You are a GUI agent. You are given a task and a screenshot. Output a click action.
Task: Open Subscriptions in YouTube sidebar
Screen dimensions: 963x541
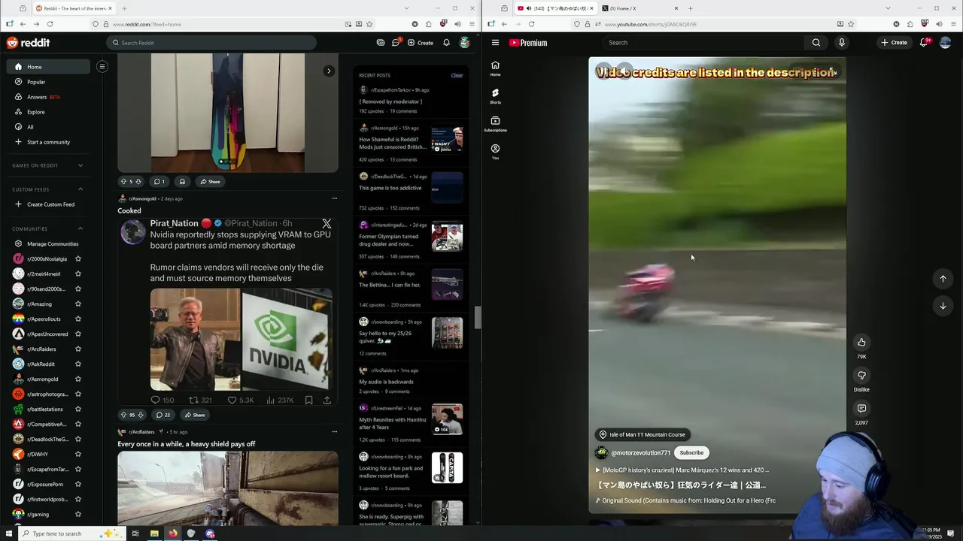coord(495,124)
